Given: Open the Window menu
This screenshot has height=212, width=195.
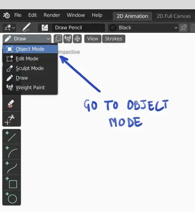Looking at the screenshot, I should [76, 15].
